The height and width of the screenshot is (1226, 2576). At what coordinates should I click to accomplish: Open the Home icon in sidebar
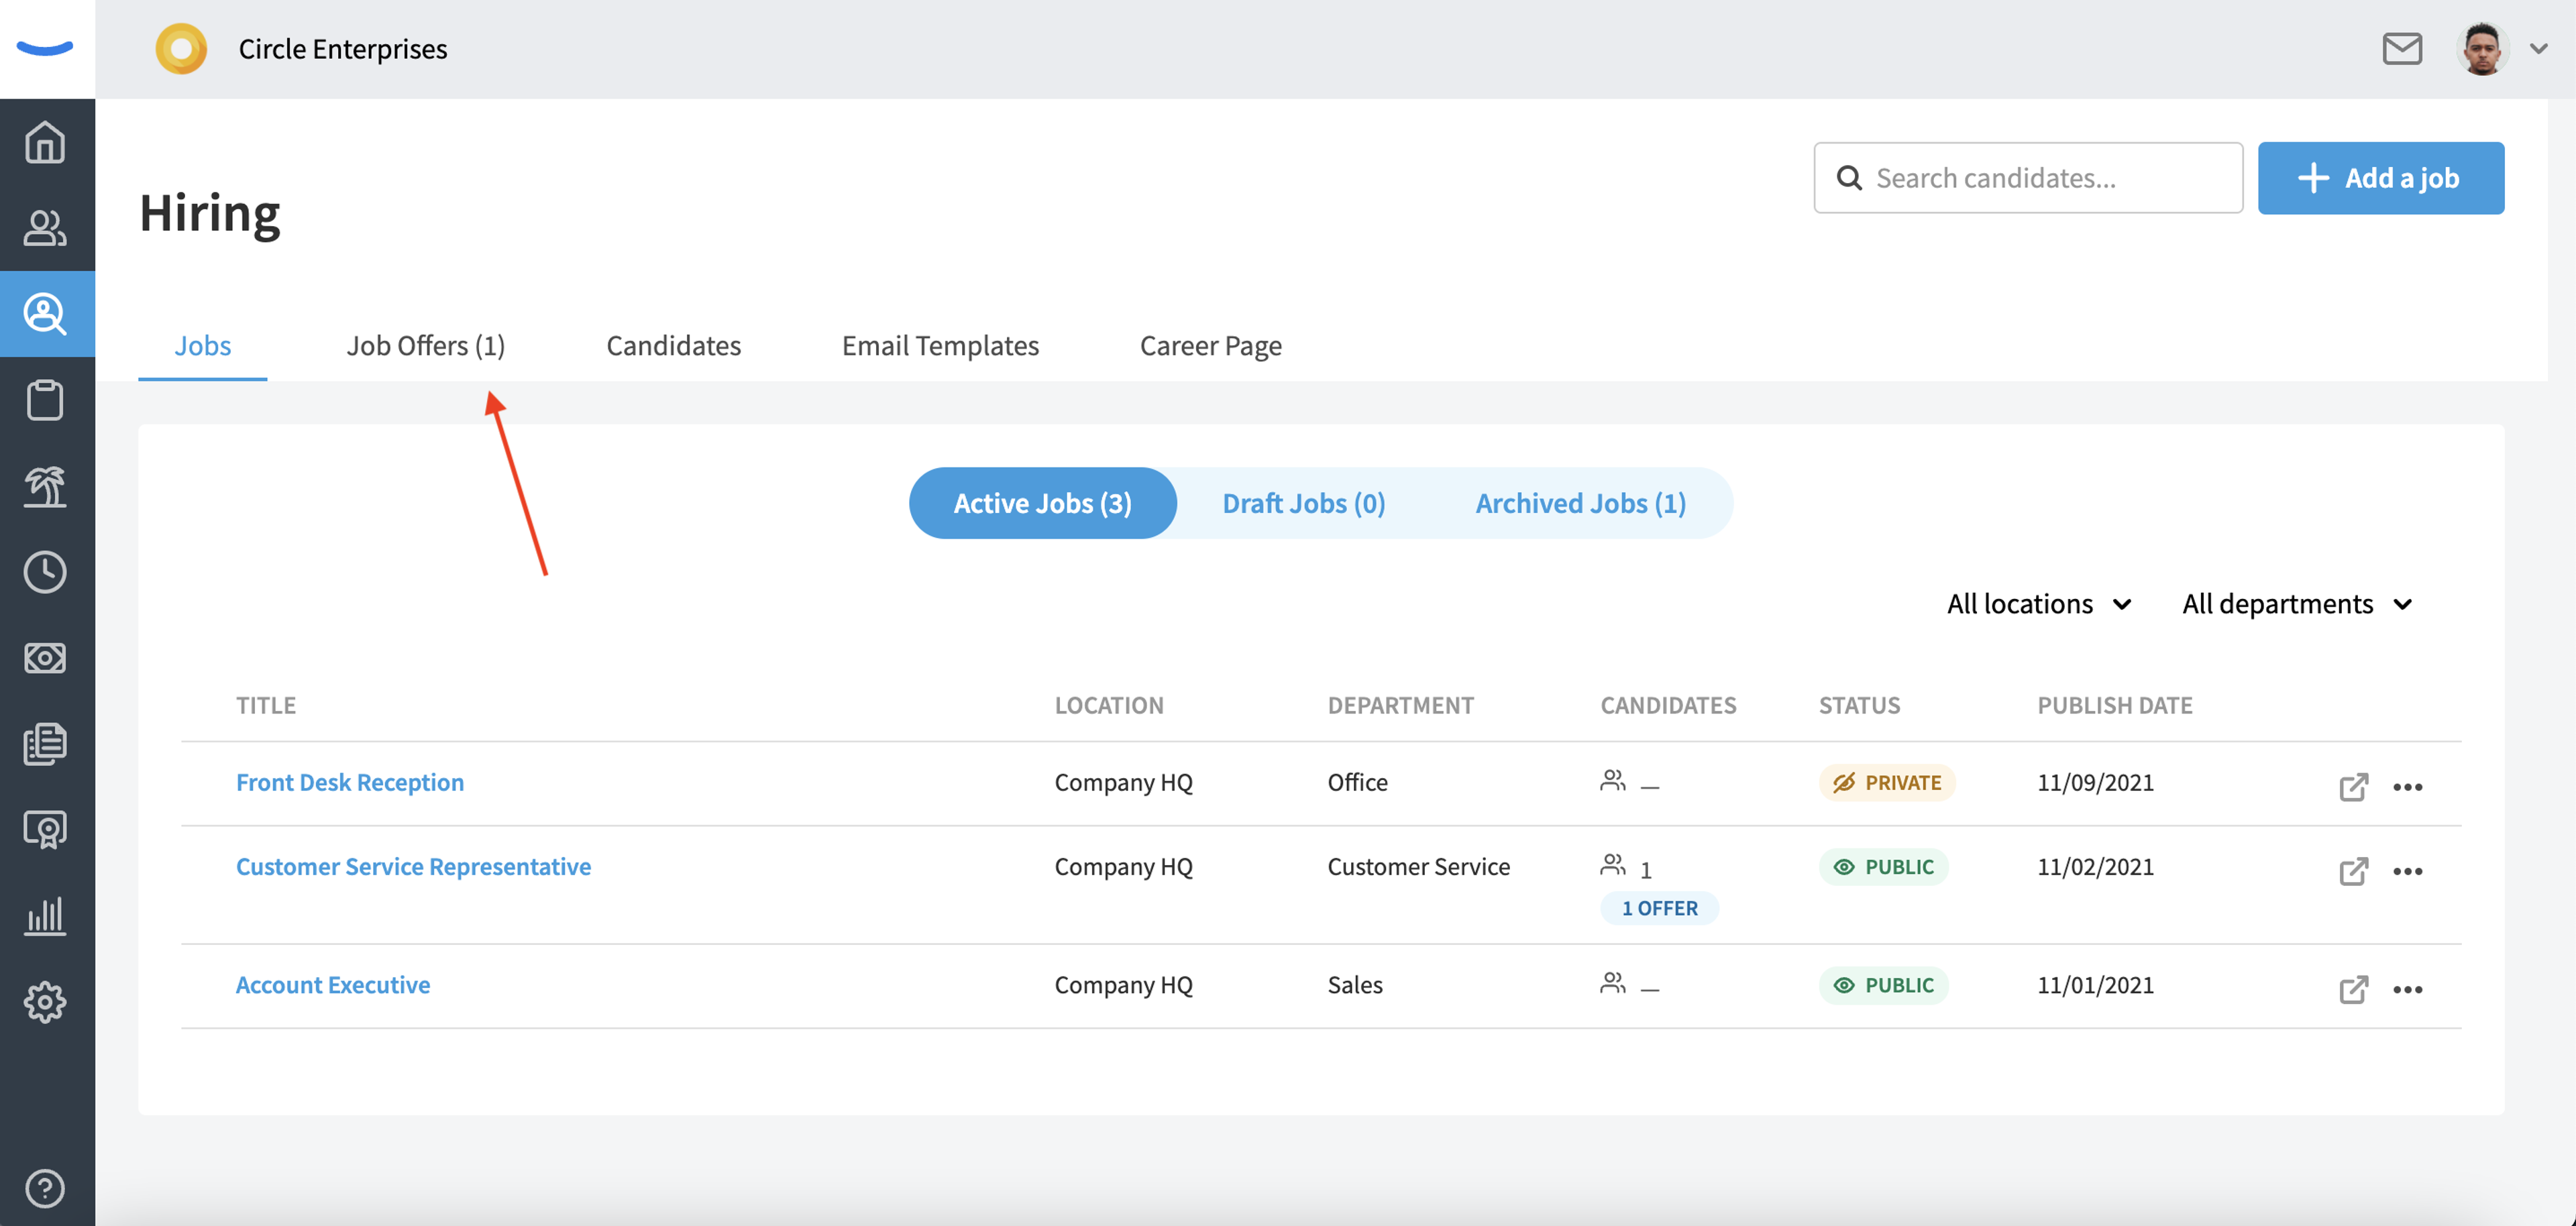click(x=45, y=142)
